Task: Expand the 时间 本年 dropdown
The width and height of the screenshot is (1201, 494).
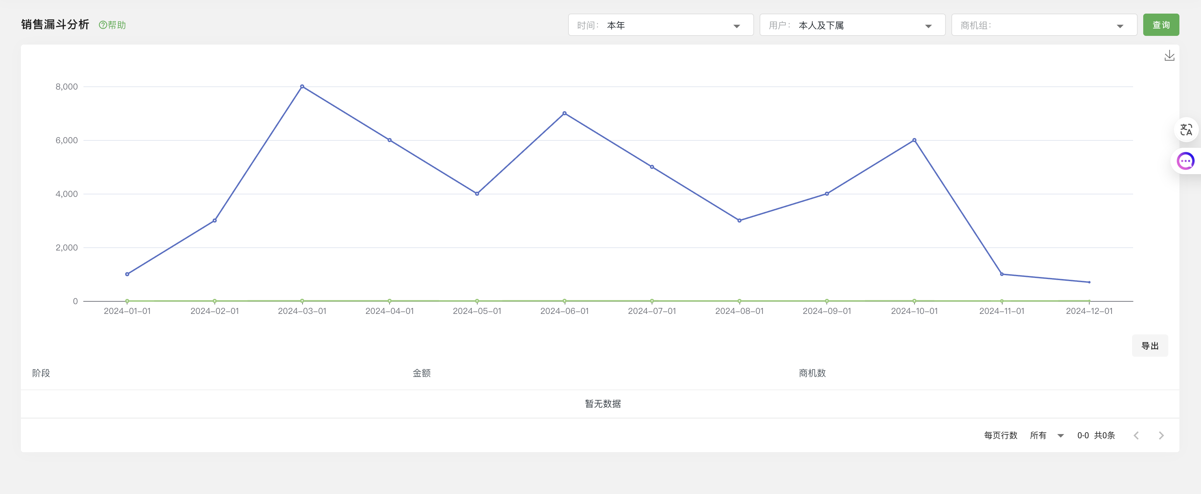Action: (660, 25)
